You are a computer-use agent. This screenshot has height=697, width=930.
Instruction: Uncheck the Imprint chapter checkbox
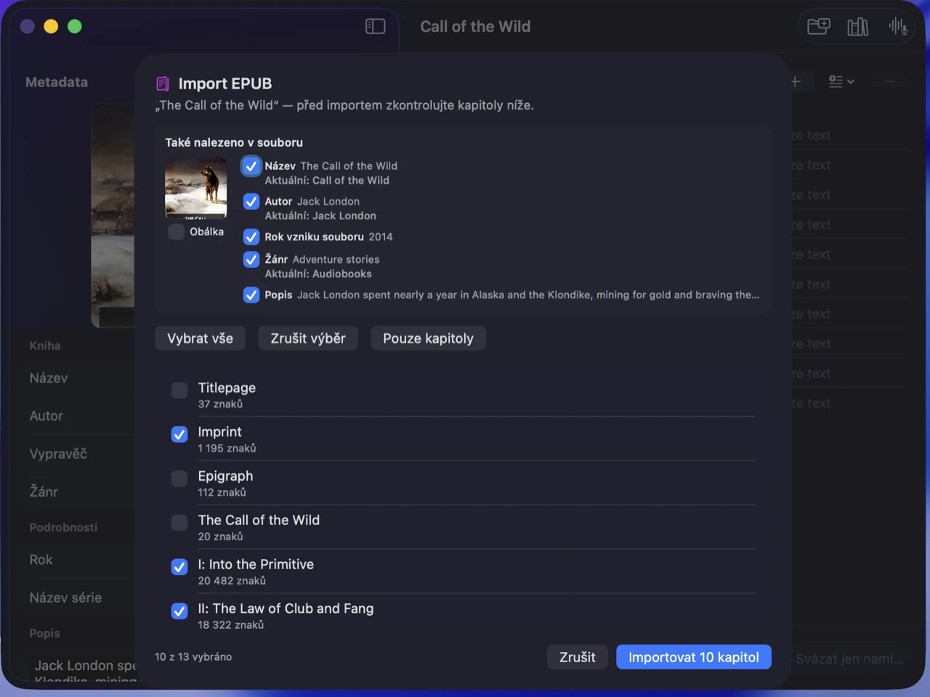(179, 434)
